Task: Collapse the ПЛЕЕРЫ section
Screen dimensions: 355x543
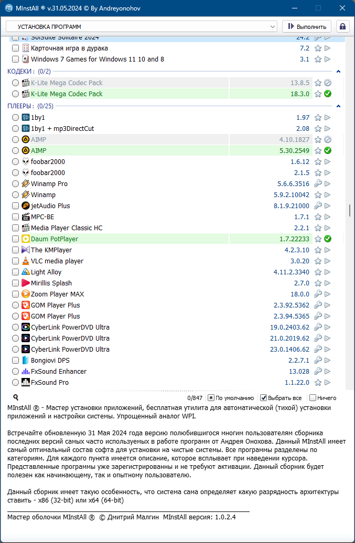Action: tap(339, 106)
